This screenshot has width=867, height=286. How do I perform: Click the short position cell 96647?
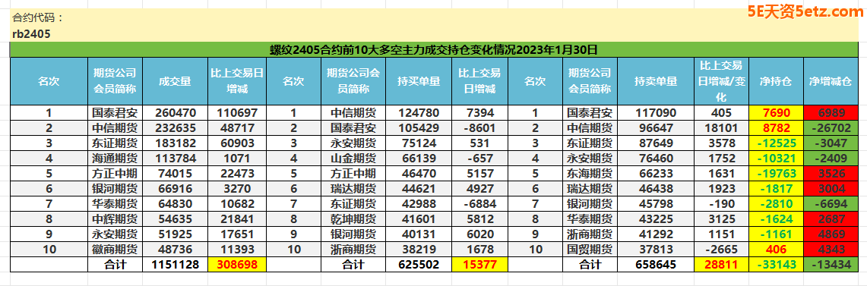(656, 128)
